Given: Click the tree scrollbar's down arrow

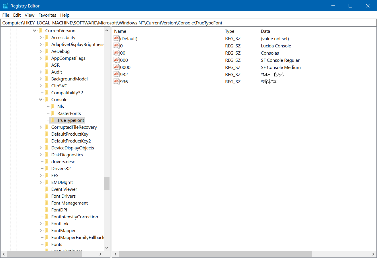Looking at the screenshot, I should [x=107, y=248].
